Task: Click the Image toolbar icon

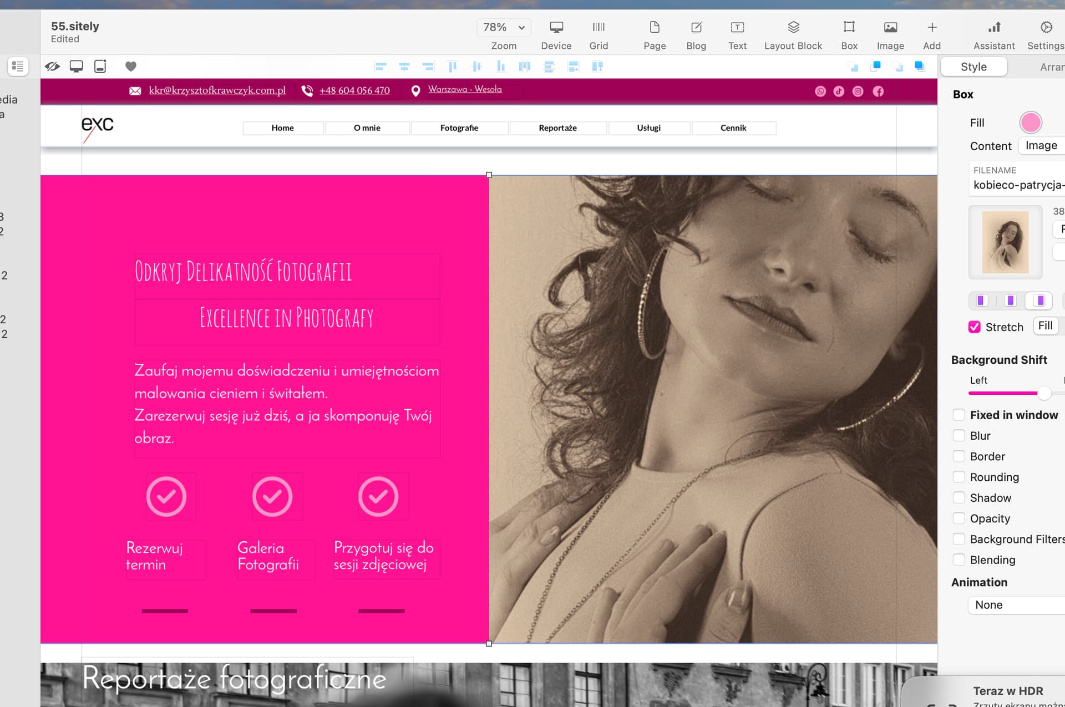Action: pyautogui.click(x=890, y=28)
